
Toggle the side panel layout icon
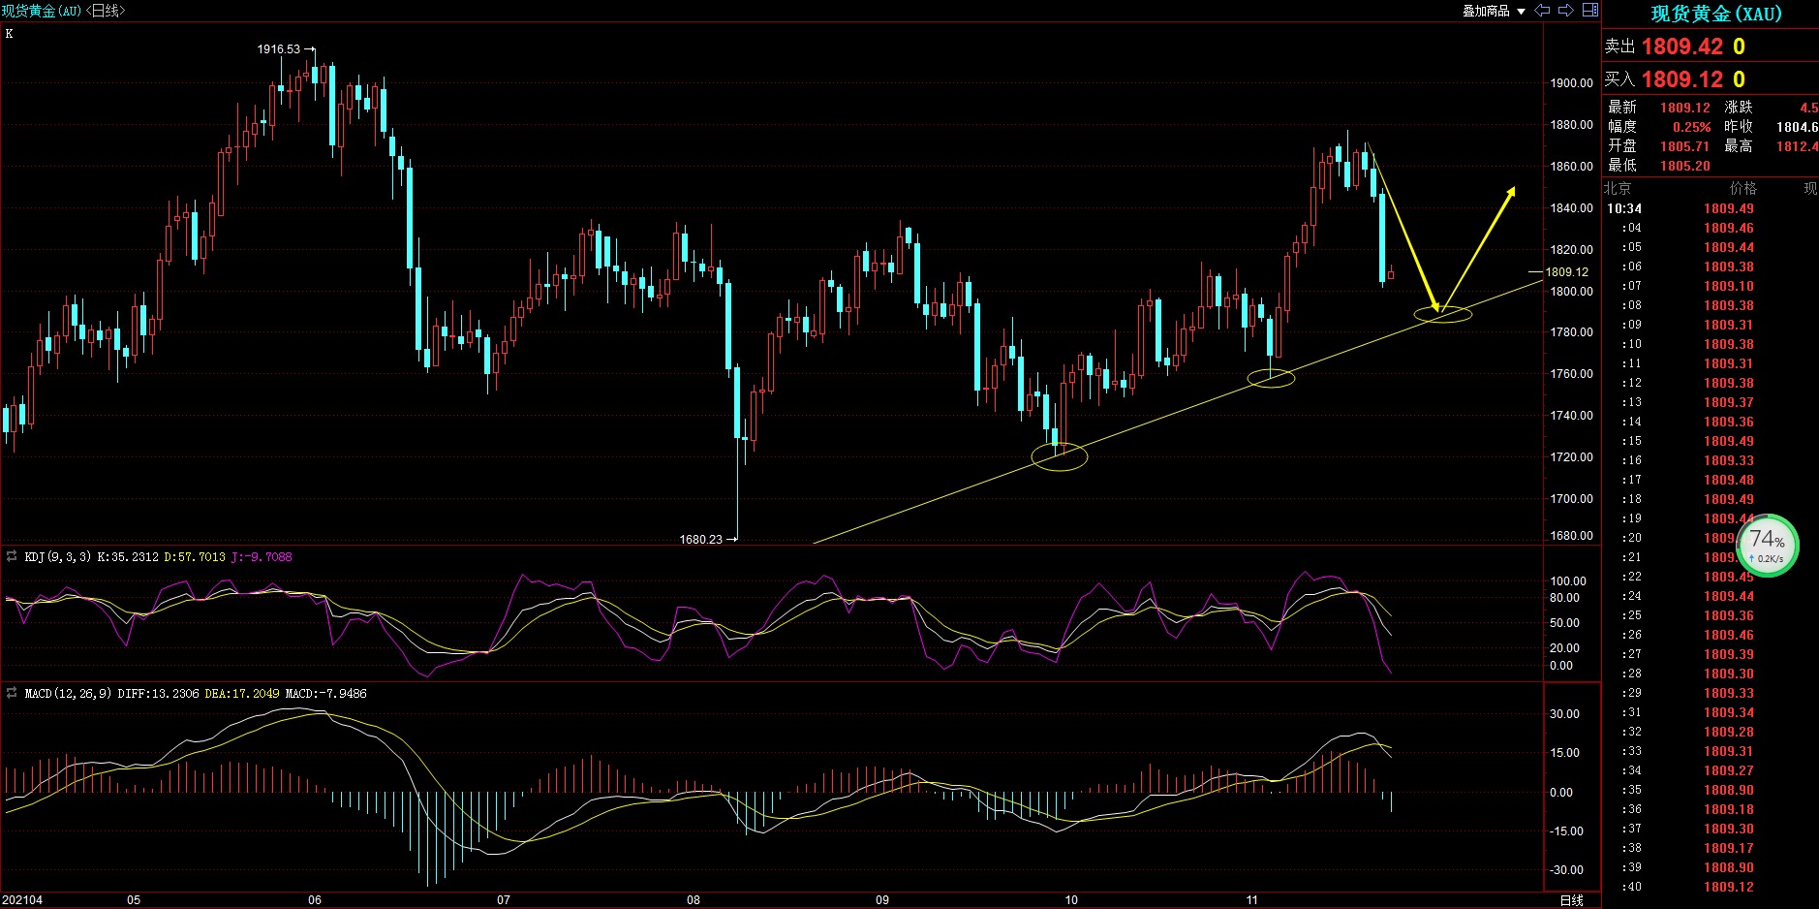[x=1589, y=11]
